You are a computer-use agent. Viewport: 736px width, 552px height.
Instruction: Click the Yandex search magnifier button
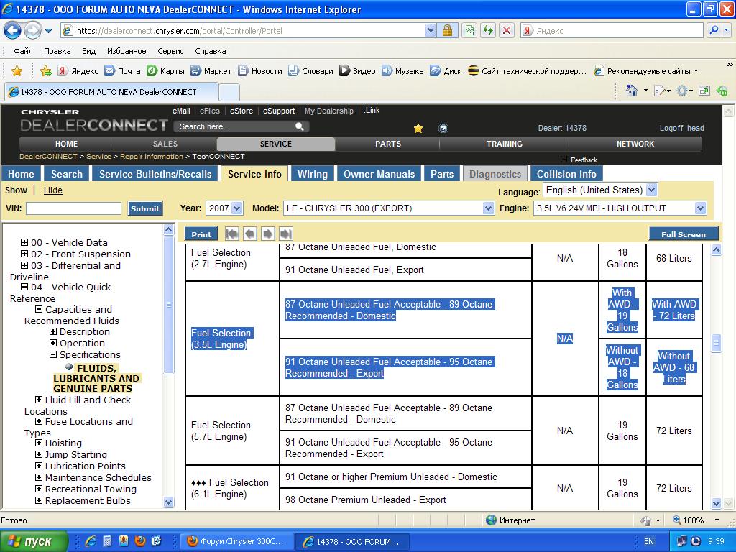714,30
